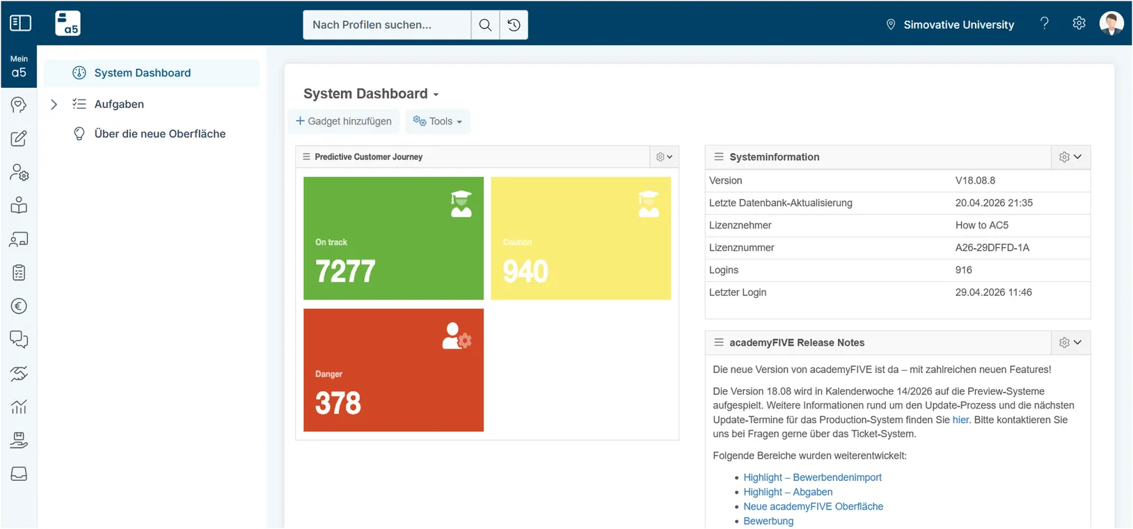Click the Lizenznummer value A26-29DFFD-1A
The image size is (1133, 529).
pyautogui.click(x=992, y=248)
